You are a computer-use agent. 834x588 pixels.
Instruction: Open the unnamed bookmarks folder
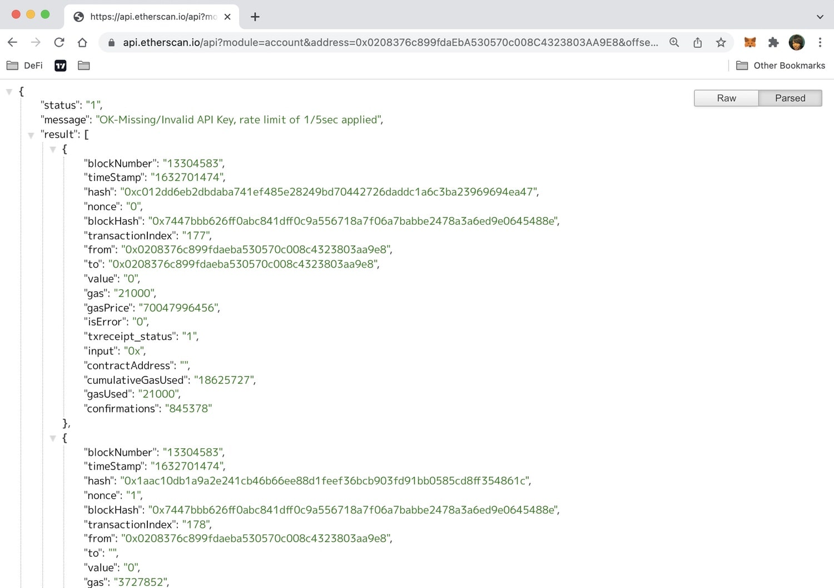coord(84,66)
